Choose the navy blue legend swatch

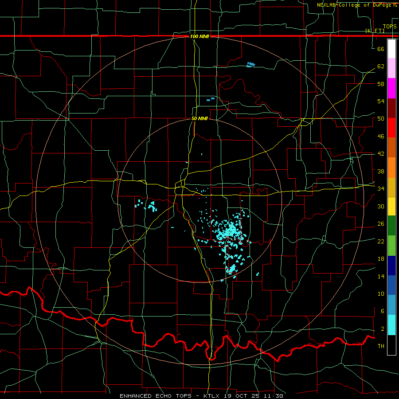tap(391, 266)
